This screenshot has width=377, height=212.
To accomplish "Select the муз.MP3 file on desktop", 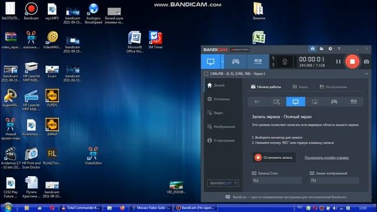I will click(x=52, y=11).
